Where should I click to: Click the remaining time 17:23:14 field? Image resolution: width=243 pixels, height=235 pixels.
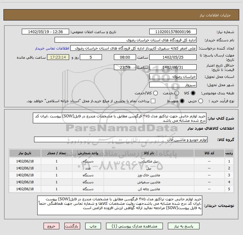58,57
